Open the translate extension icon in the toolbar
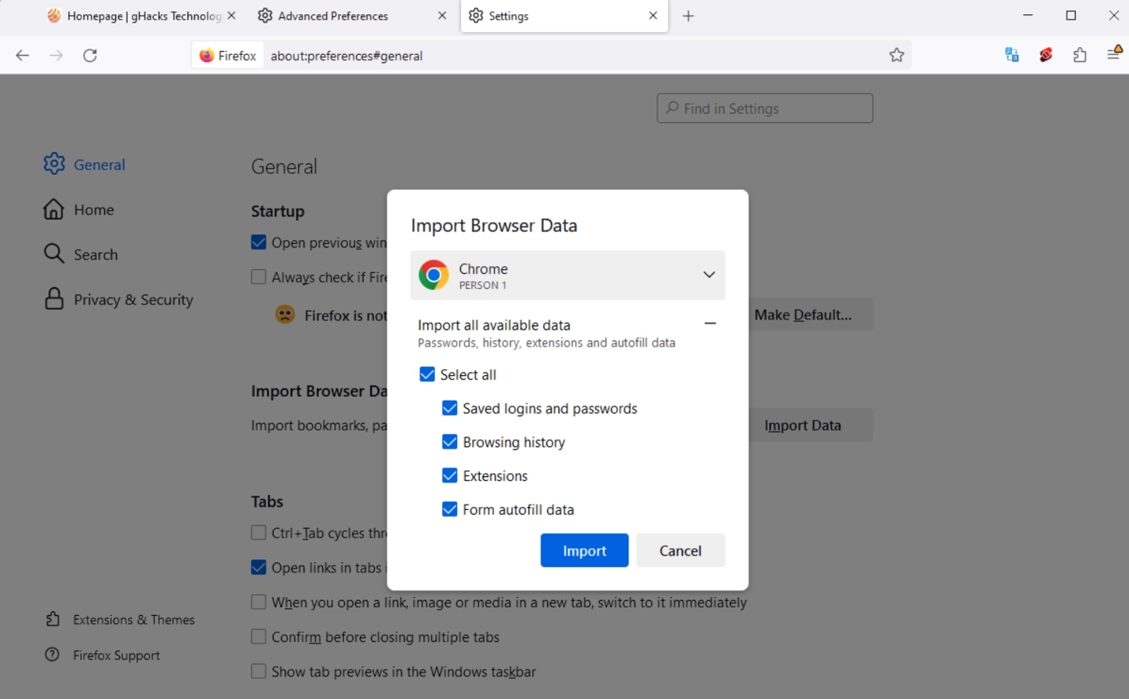 1011,55
